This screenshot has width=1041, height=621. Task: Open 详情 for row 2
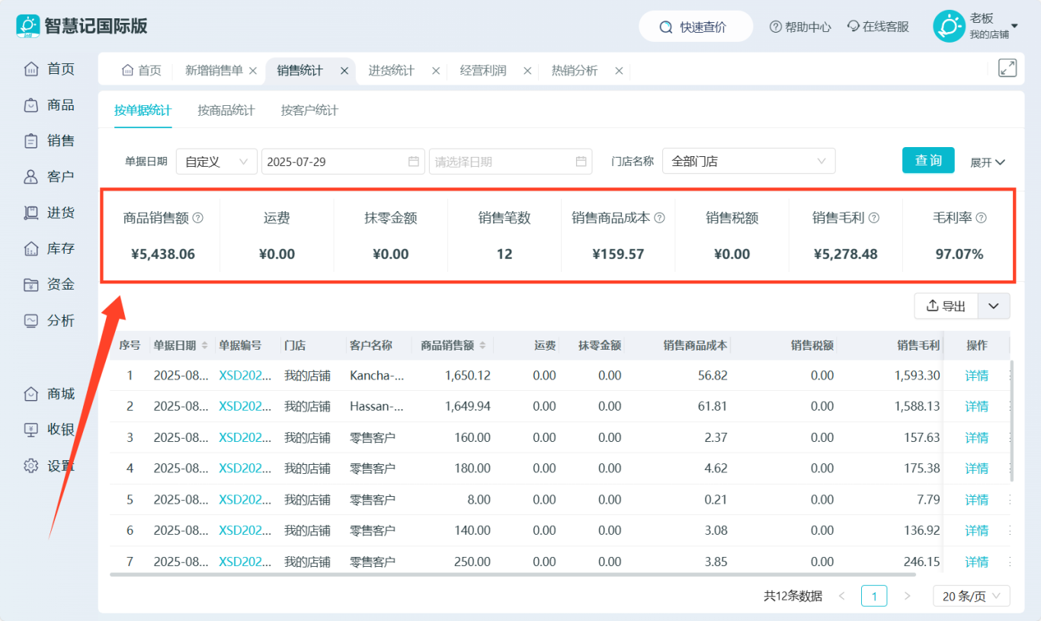tap(976, 407)
